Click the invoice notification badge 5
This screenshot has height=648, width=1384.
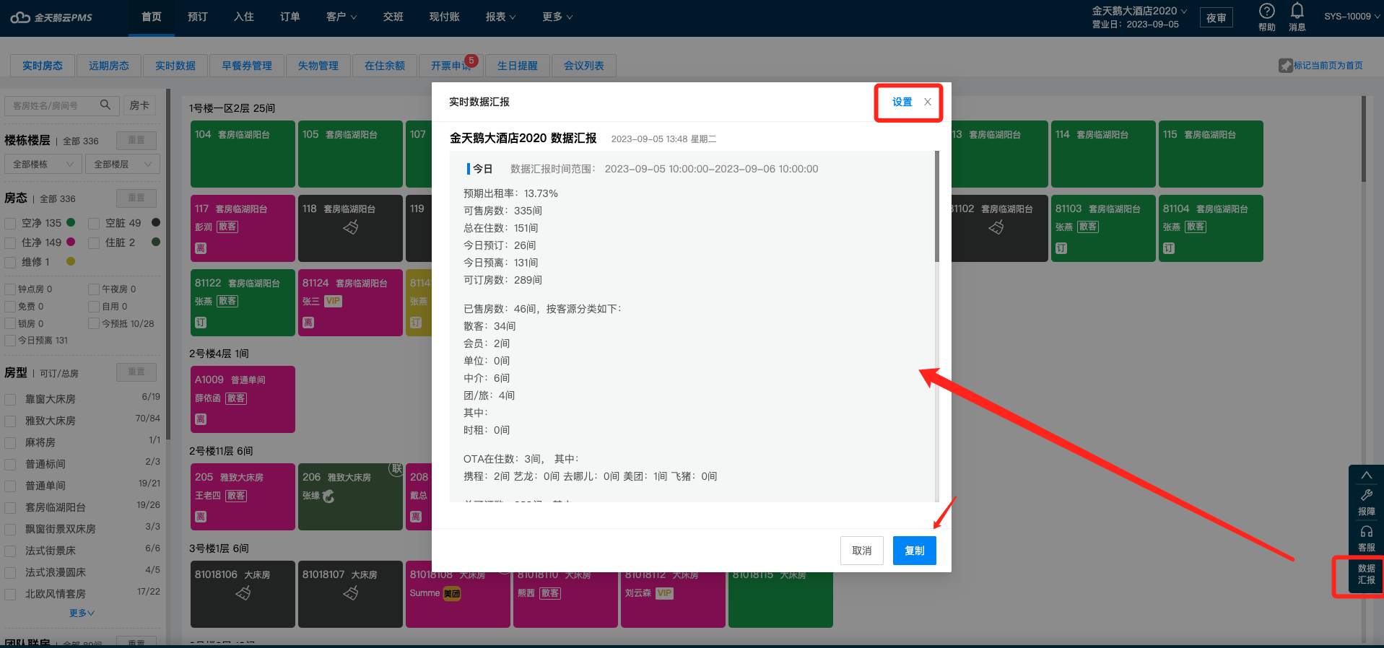coord(471,61)
